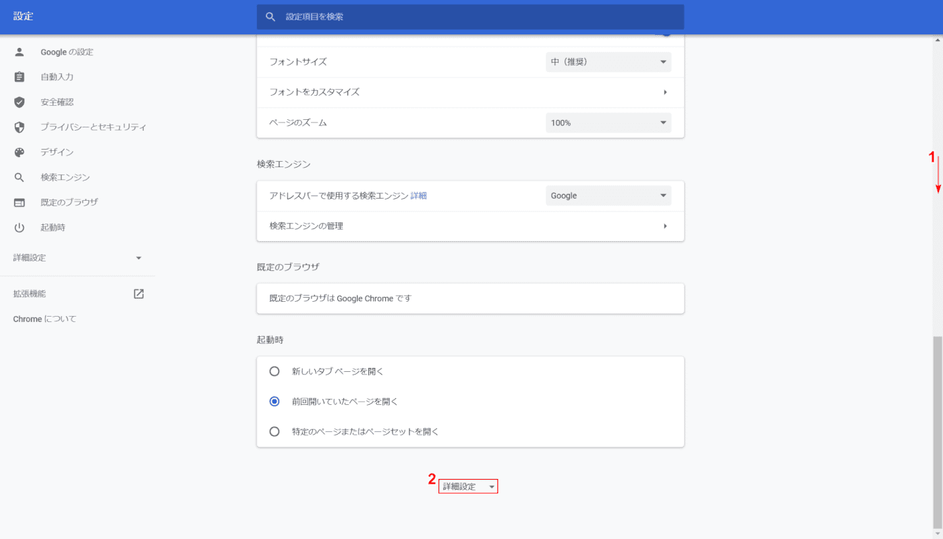Click the magnifier icon beside 検索エンジン in sidebar
943x539 pixels.
pos(20,177)
